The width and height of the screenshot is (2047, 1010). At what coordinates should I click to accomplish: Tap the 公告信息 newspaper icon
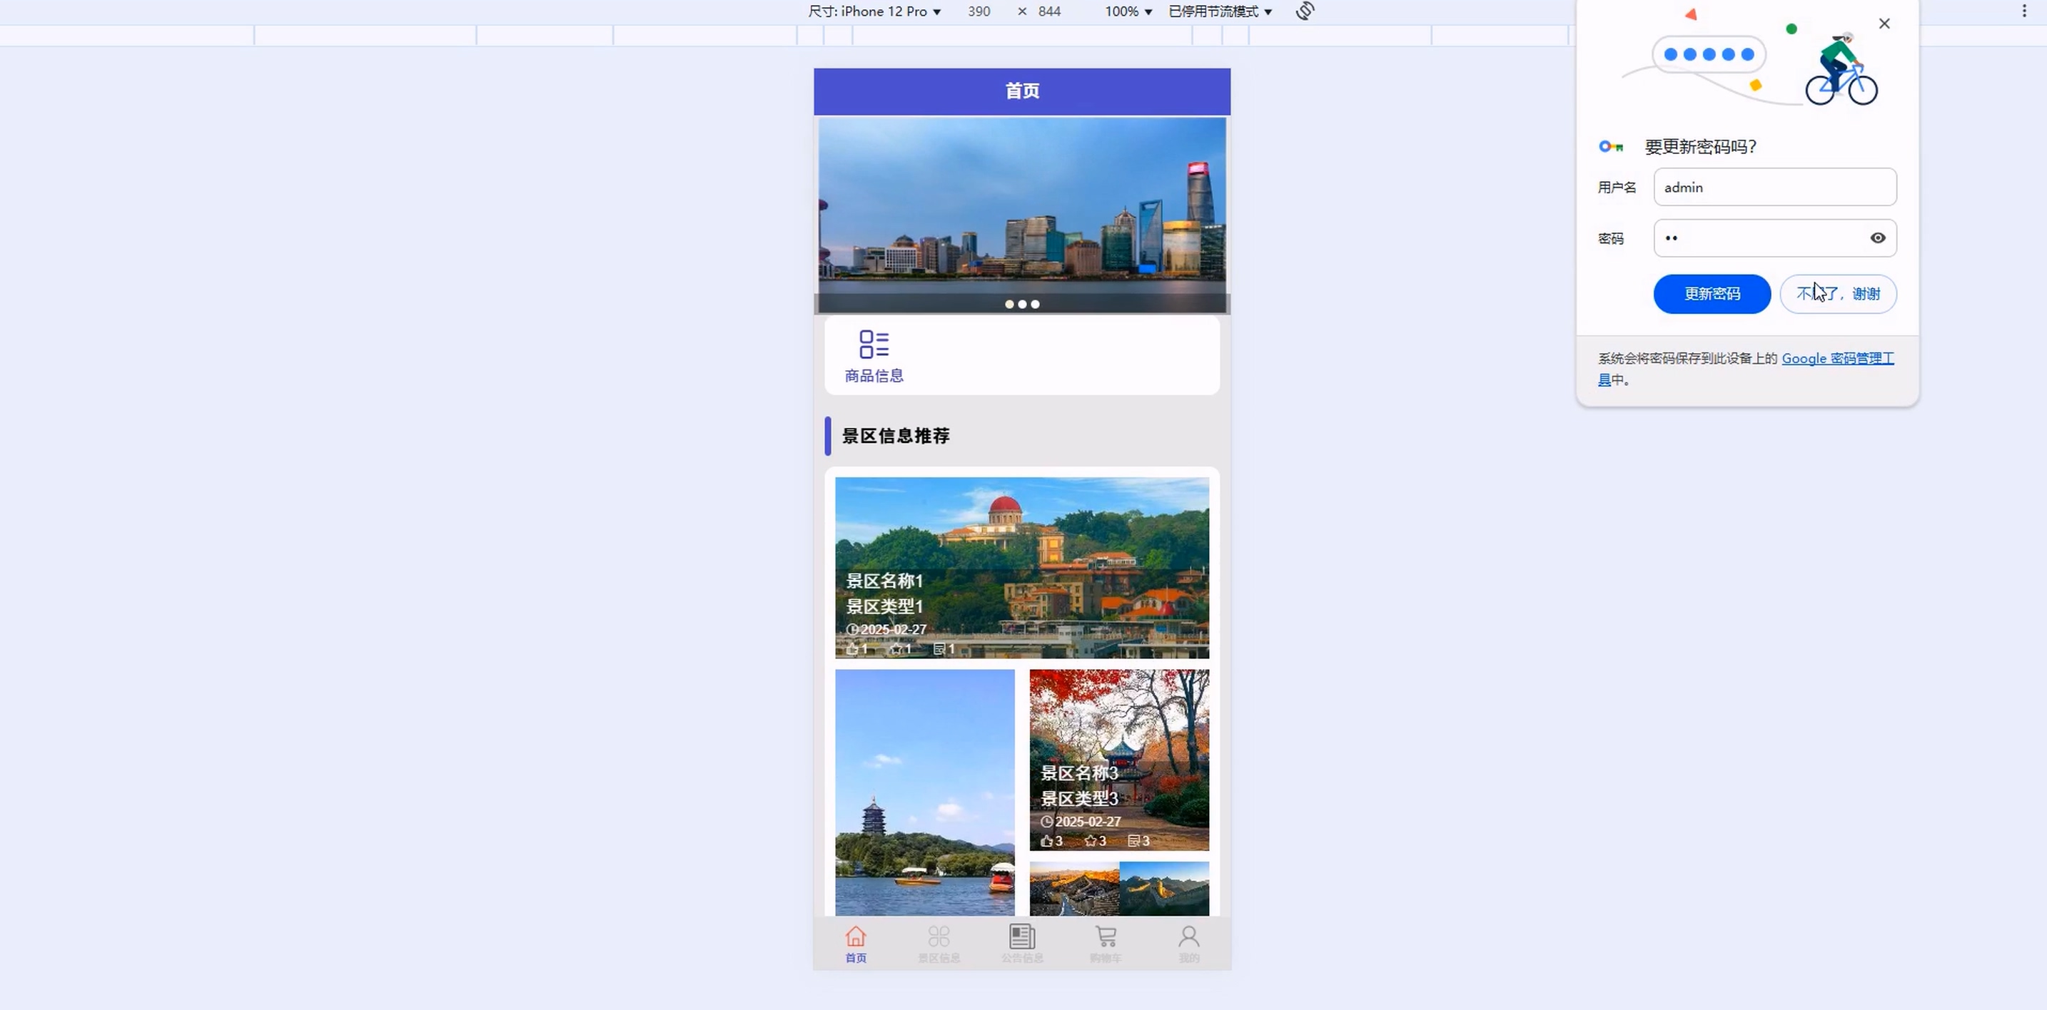1022,937
